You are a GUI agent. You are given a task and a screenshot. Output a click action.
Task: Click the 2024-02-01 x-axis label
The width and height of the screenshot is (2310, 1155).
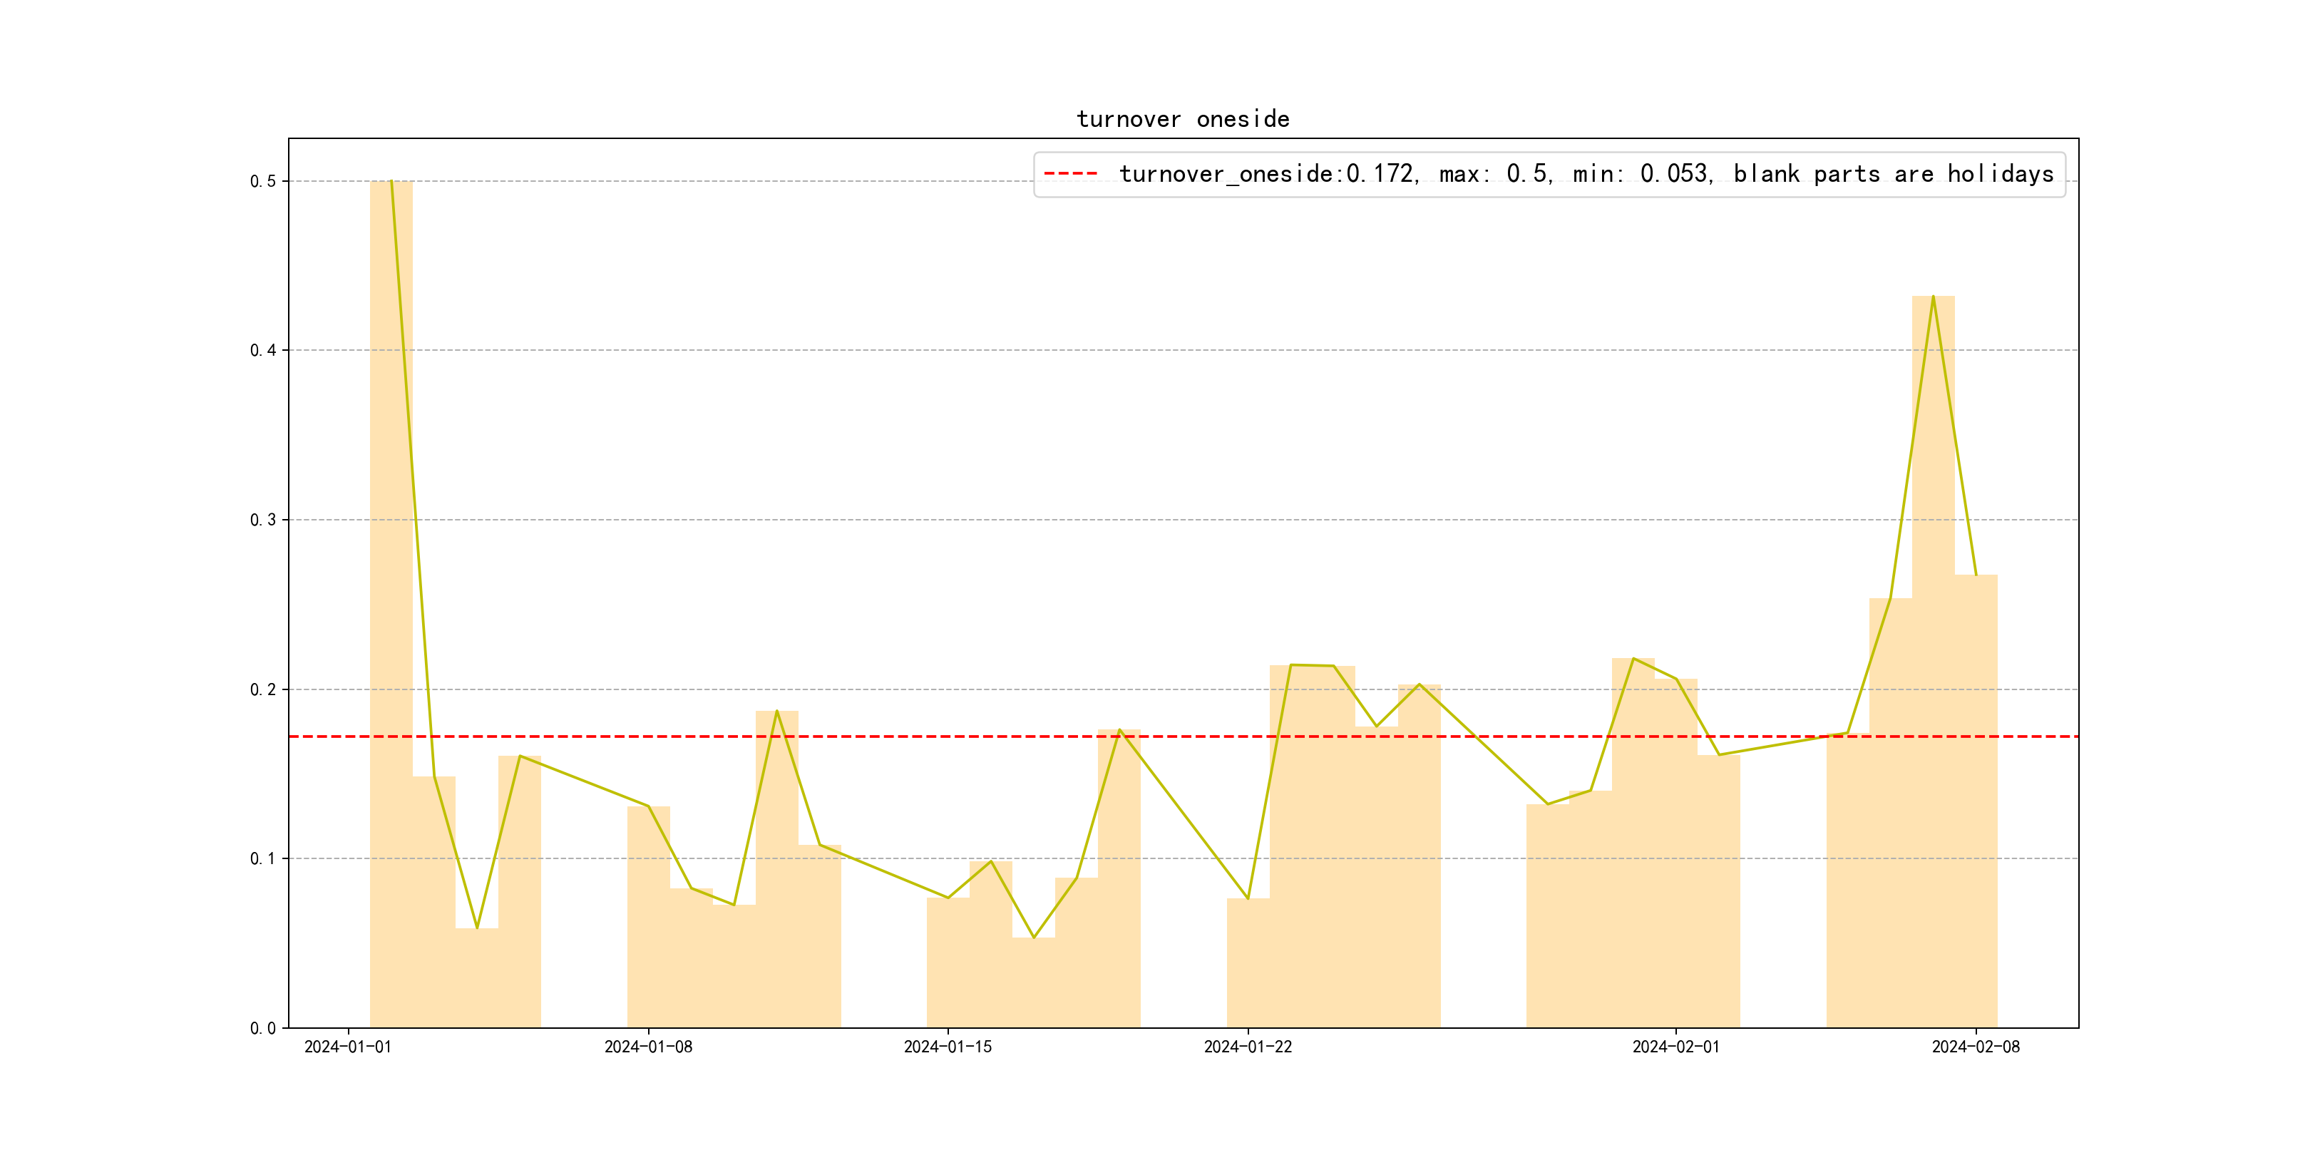coord(1676,1047)
